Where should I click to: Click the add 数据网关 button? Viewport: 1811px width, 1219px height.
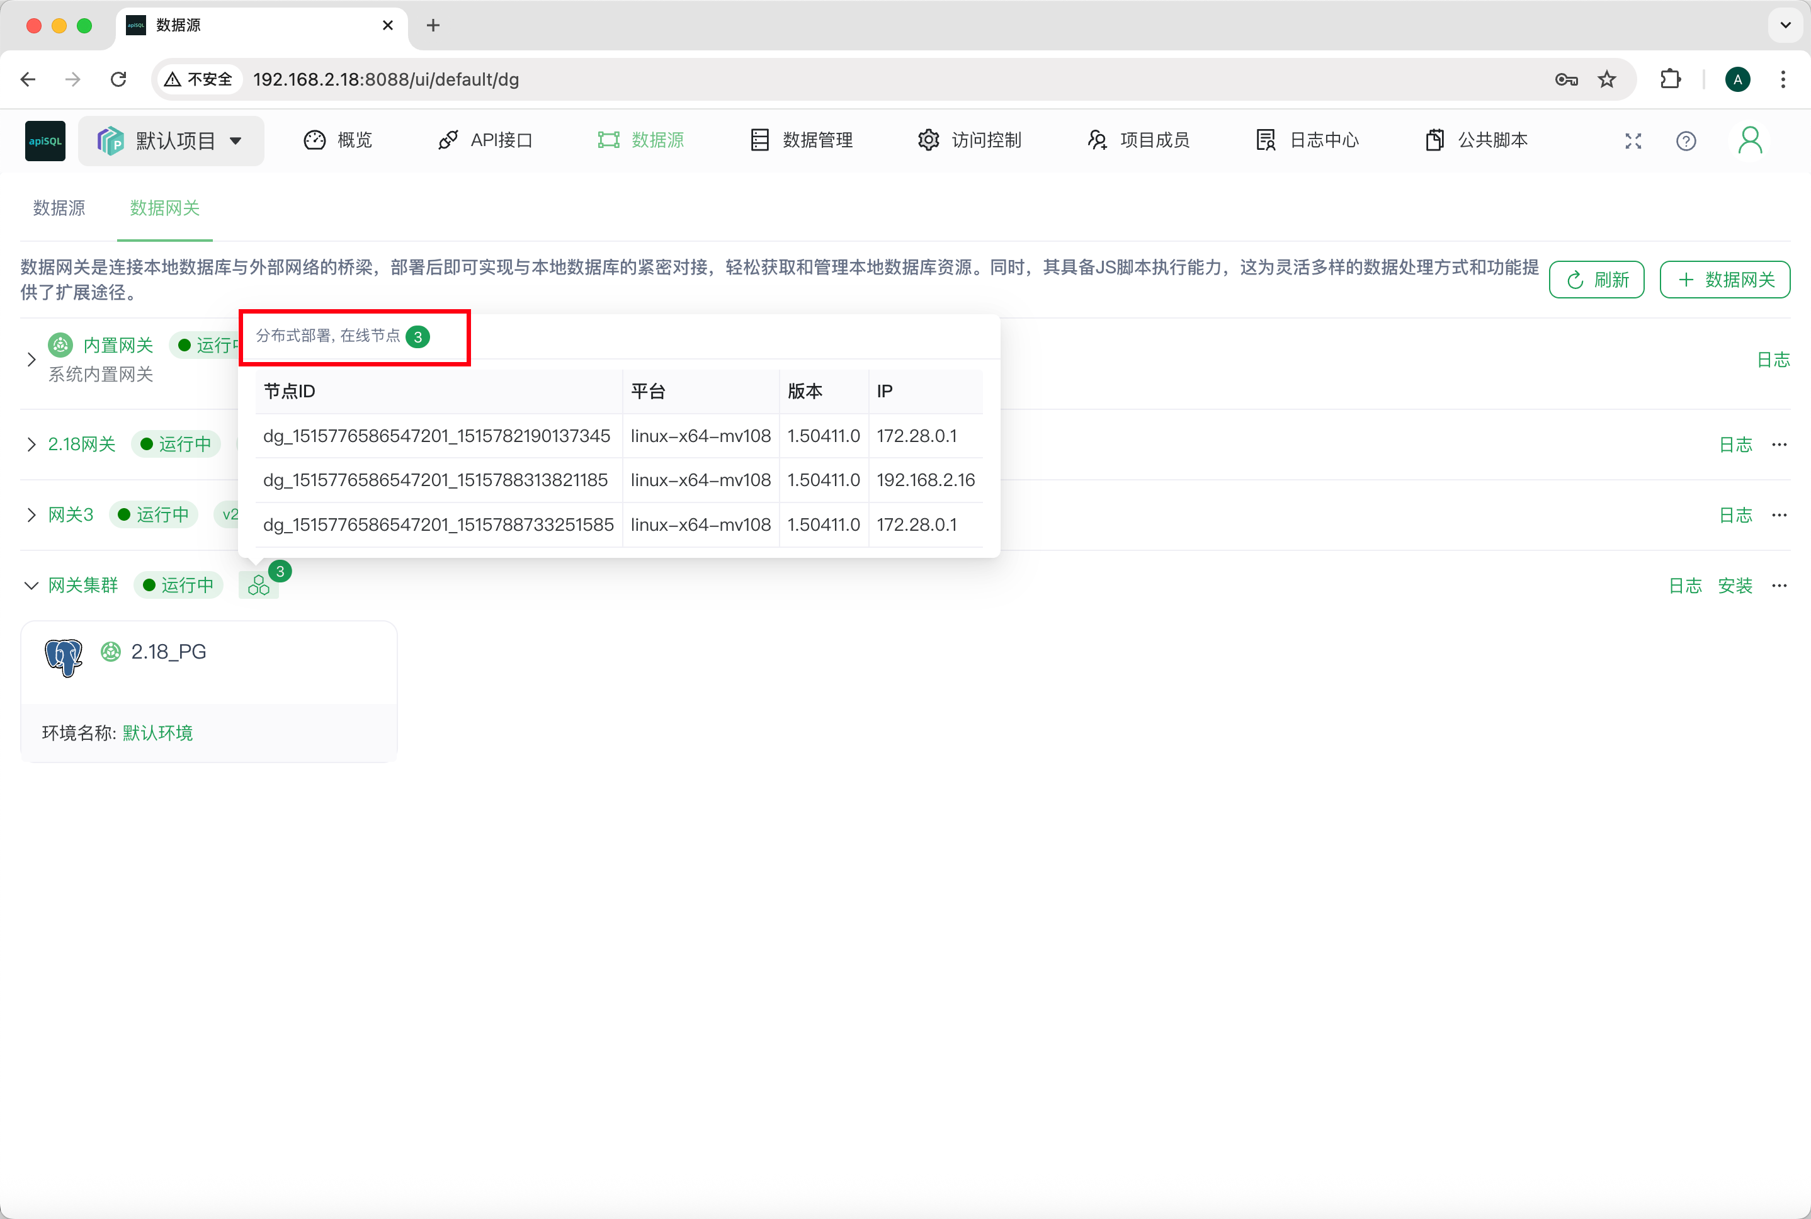click(1725, 280)
